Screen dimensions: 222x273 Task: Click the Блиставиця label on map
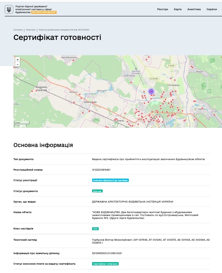pos(129,76)
